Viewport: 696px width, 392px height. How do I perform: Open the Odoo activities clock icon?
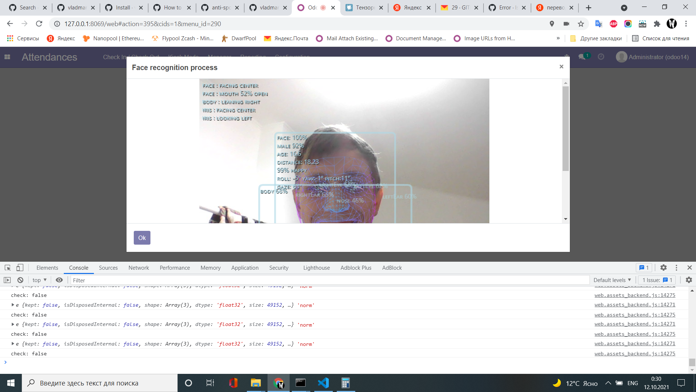pyautogui.click(x=601, y=57)
